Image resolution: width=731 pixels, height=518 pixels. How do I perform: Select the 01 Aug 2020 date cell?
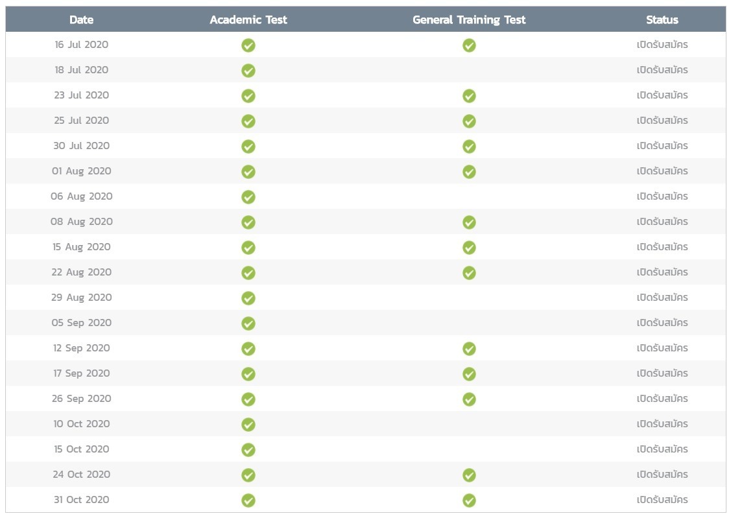82,171
